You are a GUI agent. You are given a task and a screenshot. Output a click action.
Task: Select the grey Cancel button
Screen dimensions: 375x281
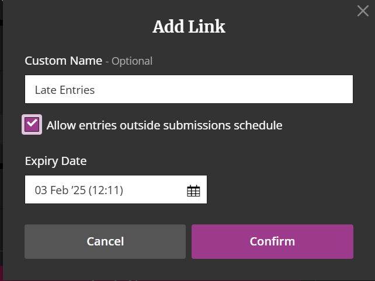tap(105, 241)
